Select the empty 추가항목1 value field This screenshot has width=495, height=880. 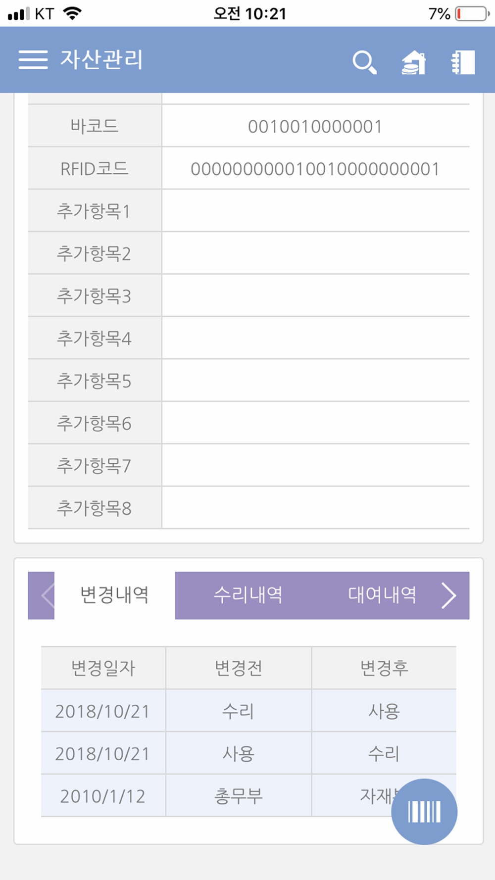(315, 211)
